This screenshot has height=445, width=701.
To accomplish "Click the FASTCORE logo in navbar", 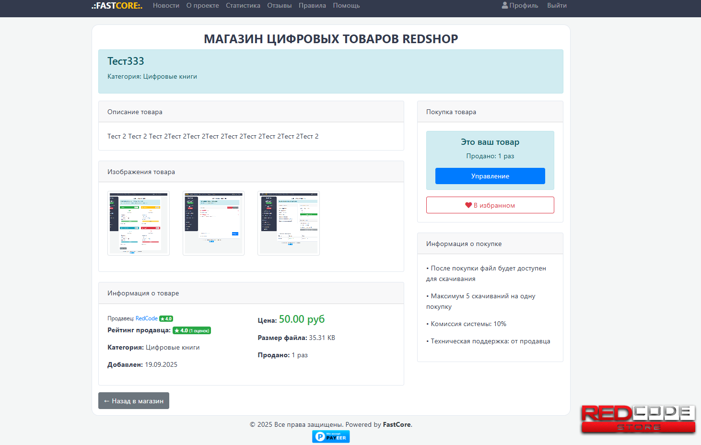I will click(117, 6).
